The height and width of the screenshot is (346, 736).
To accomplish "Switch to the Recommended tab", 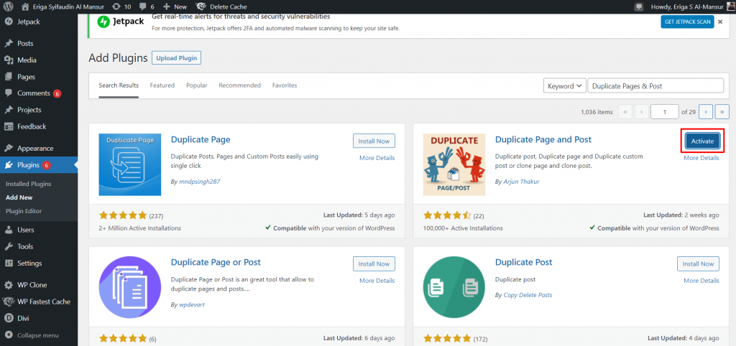I will click(x=240, y=85).
